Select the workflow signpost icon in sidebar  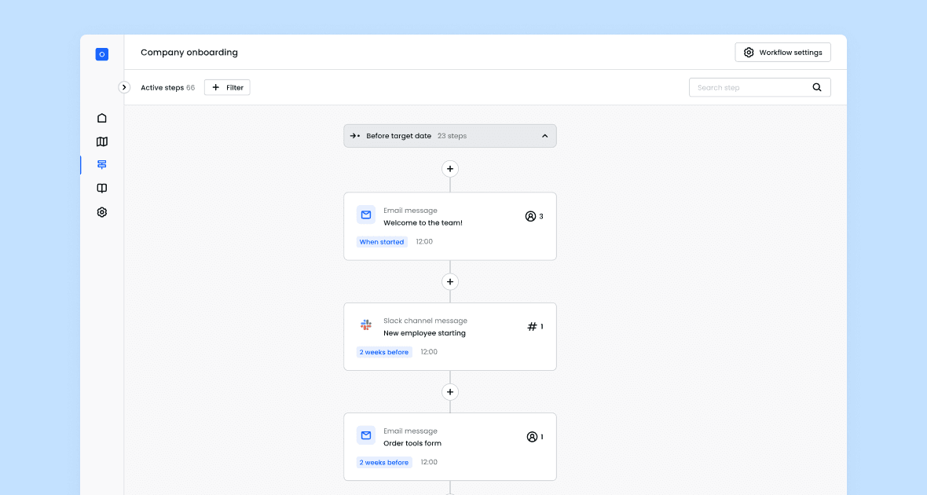(x=101, y=164)
